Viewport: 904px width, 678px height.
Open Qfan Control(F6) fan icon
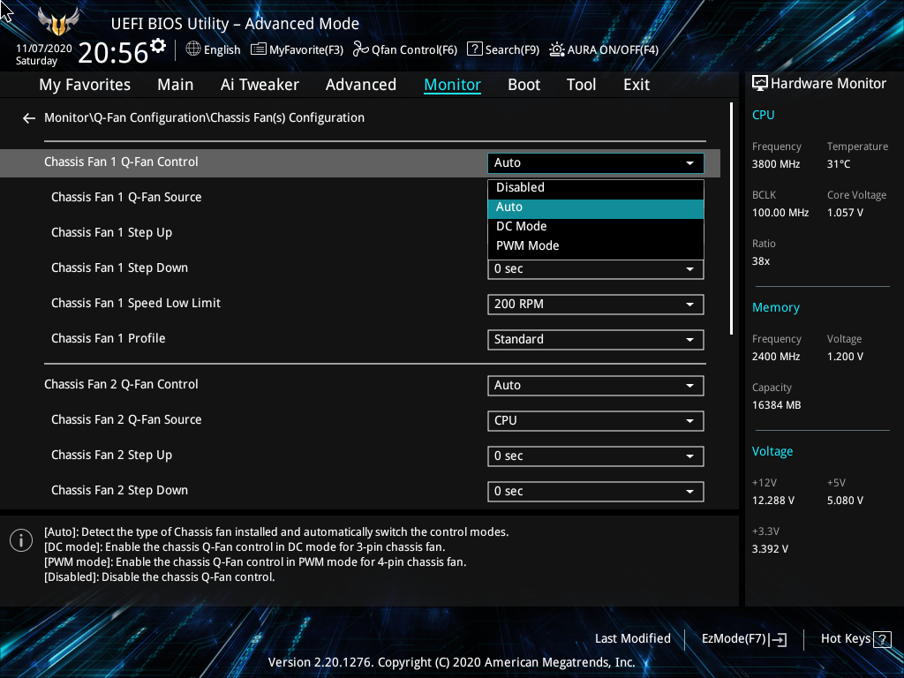(360, 49)
